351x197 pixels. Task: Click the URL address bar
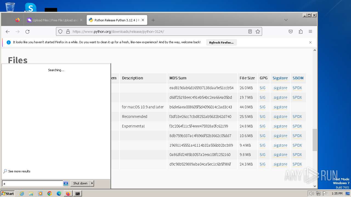[x=159, y=31]
